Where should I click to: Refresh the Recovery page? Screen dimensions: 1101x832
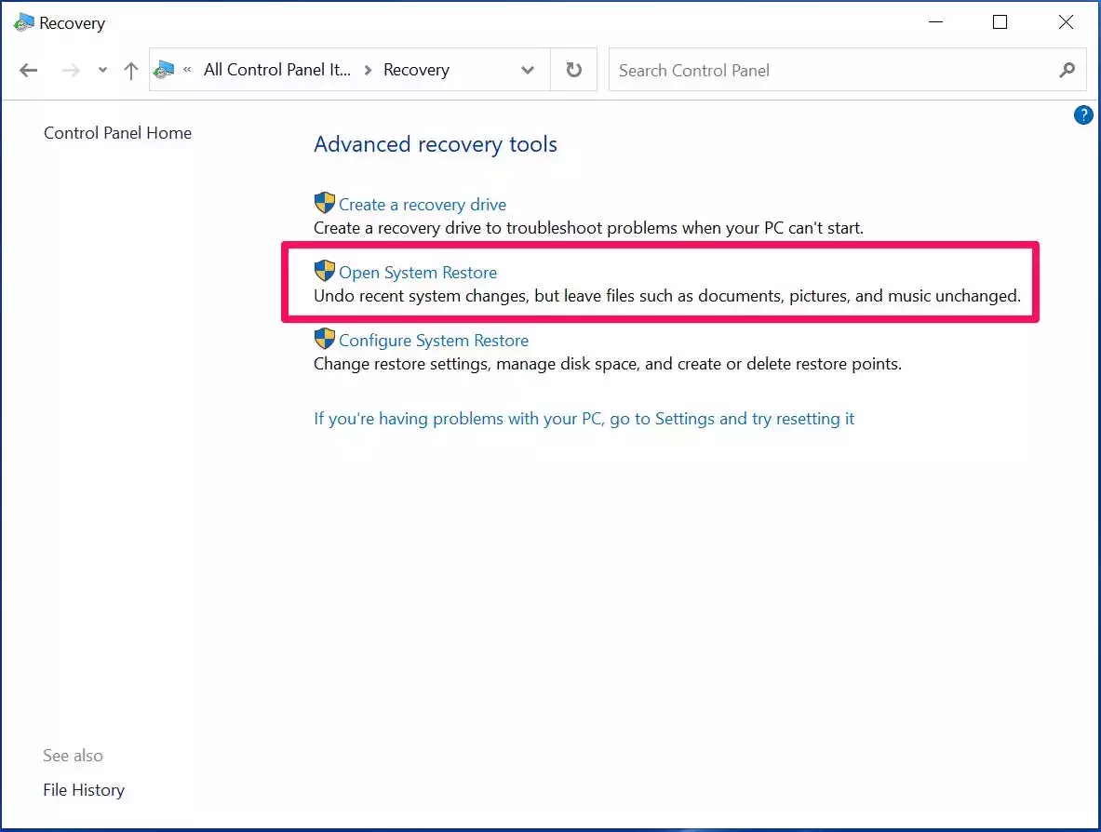[x=574, y=71]
